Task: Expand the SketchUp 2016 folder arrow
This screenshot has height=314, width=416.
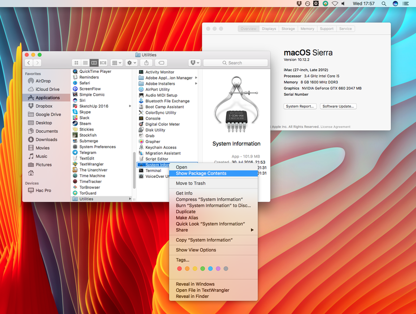Action: click(130, 106)
